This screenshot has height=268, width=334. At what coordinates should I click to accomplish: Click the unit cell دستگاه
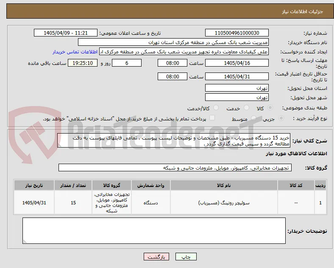coord(150,203)
